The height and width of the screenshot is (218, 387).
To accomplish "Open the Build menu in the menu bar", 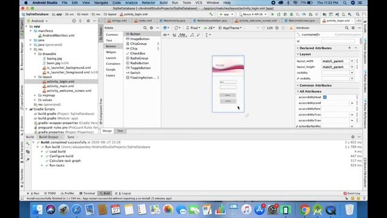I will coord(163,2).
